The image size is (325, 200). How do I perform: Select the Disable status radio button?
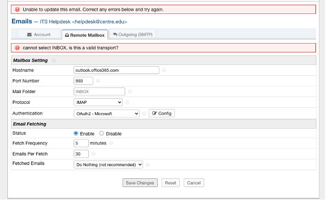tap(102, 134)
